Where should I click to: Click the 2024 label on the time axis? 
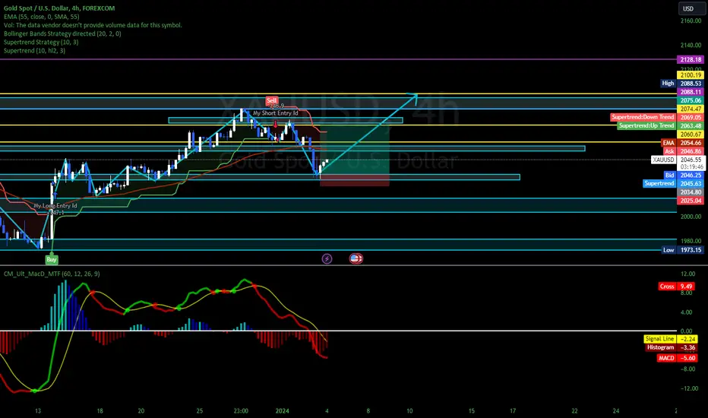point(282,410)
